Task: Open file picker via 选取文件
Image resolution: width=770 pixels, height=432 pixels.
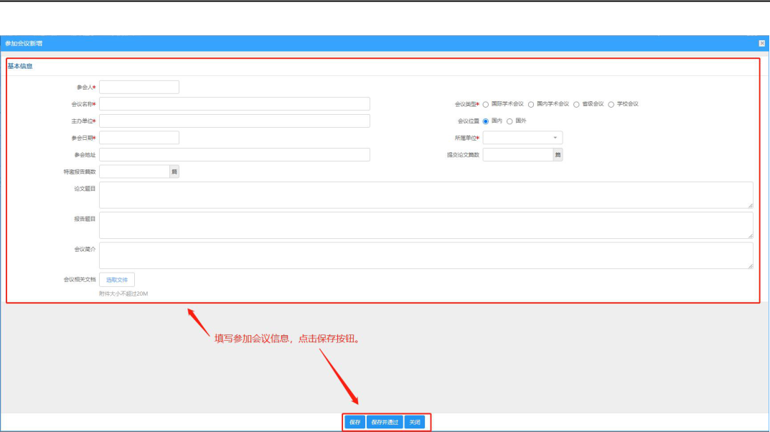Action: [117, 280]
